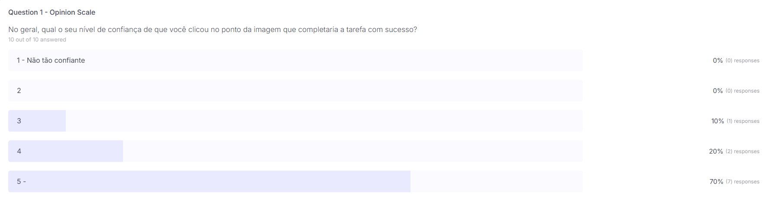Click the unfilled part of option 3's bar
The image size is (766, 199).
tap(324, 121)
